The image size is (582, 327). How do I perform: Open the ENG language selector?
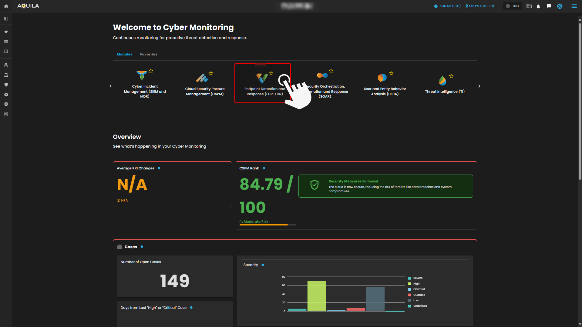[512, 6]
